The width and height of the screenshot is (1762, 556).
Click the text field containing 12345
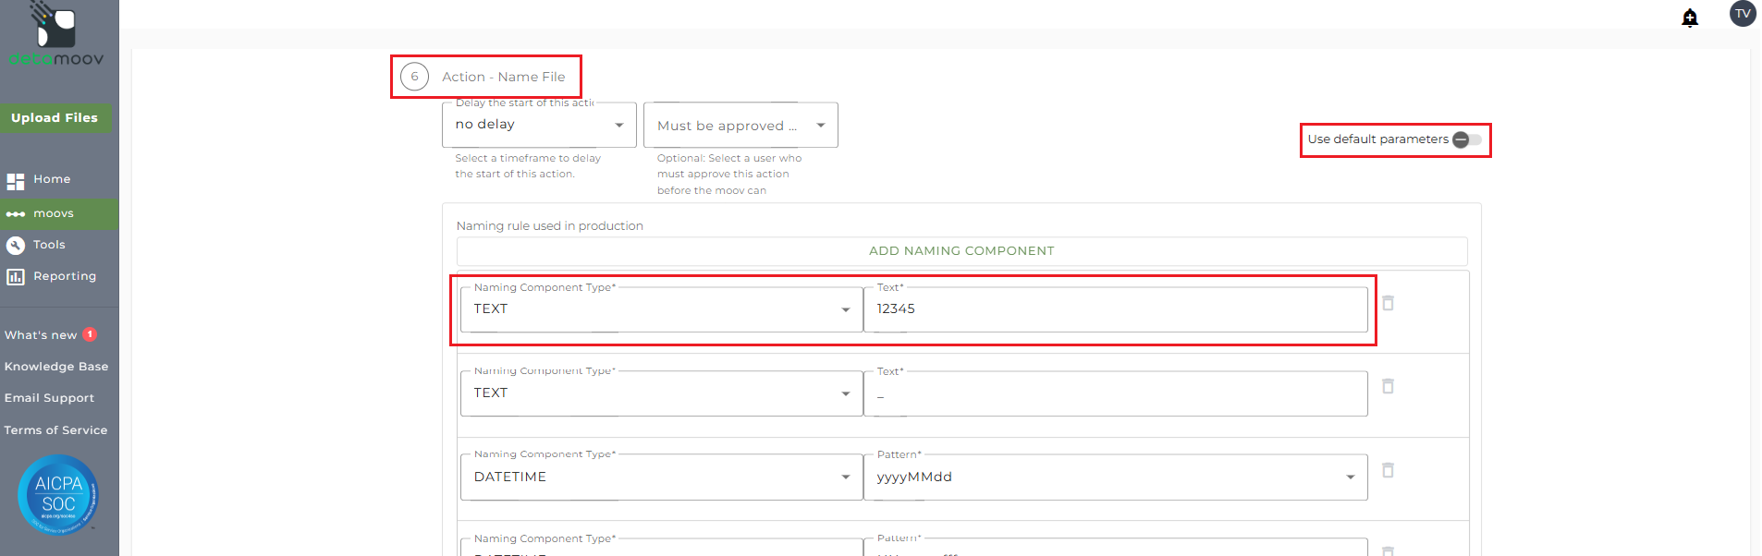1115,309
